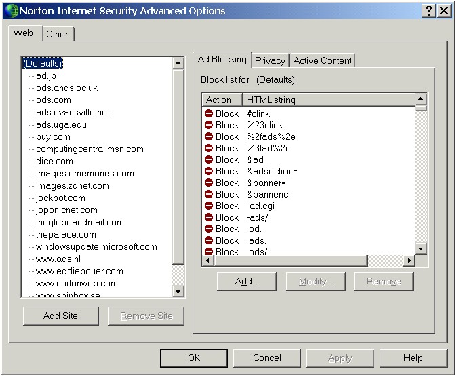Click the HTML string column header
This screenshot has width=455, height=376.
pos(328,100)
